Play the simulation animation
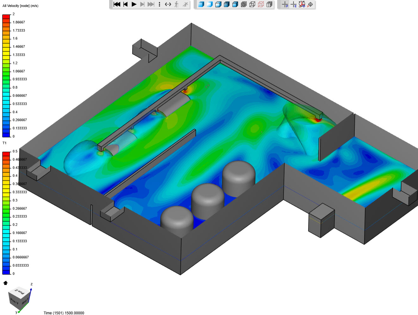418x315 pixels. (134, 4)
